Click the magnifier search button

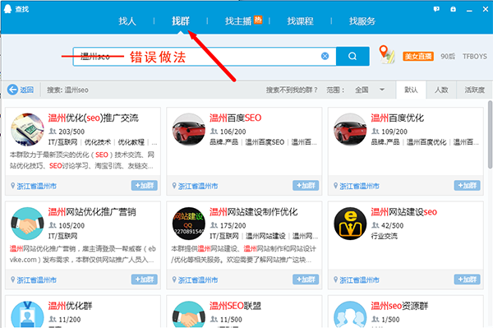click(x=352, y=56)
